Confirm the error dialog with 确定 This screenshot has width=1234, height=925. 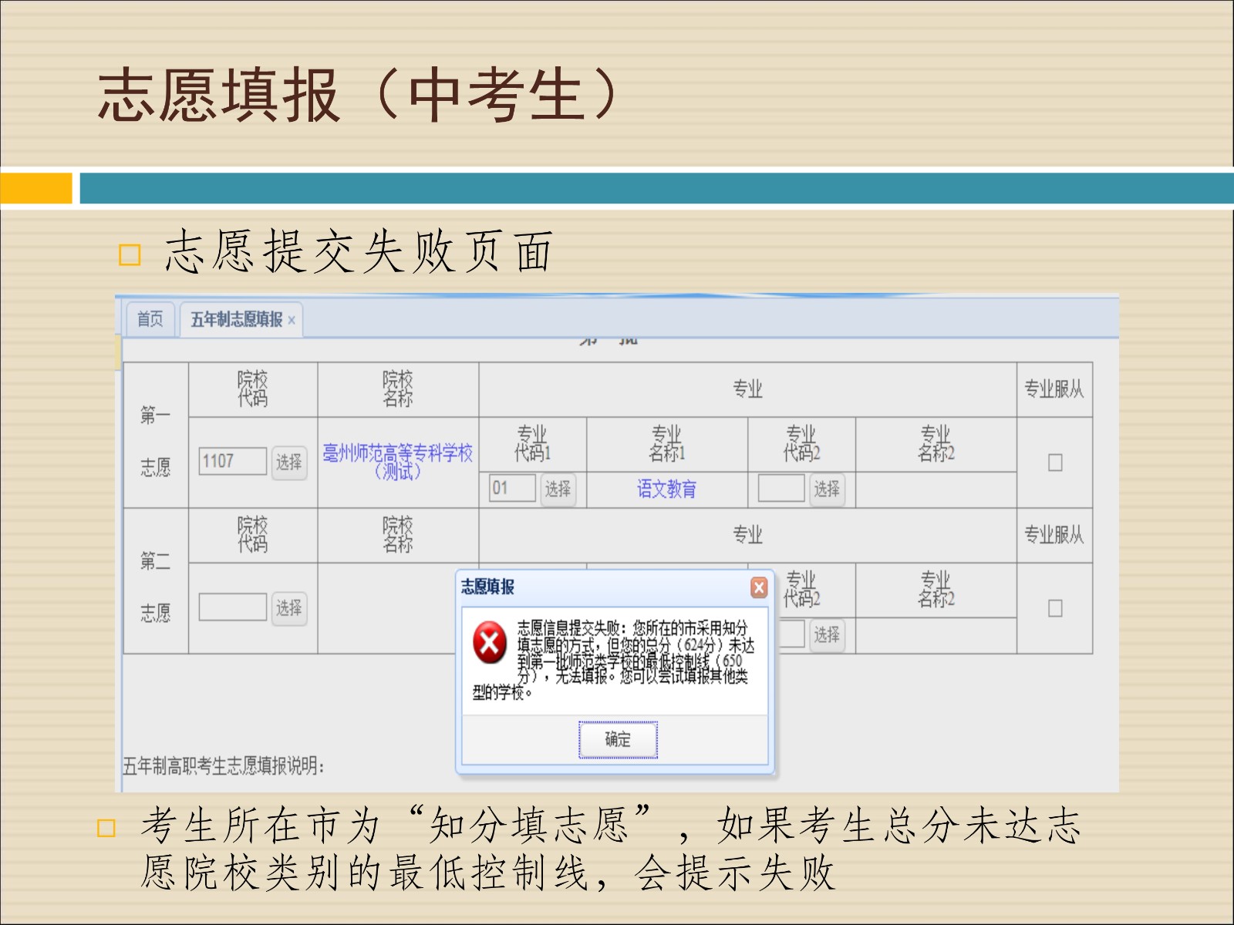(x=618, y=740)
